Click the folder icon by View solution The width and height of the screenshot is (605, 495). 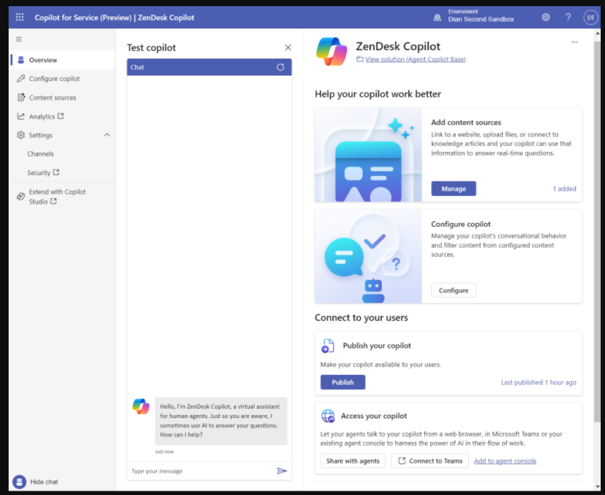360,59
